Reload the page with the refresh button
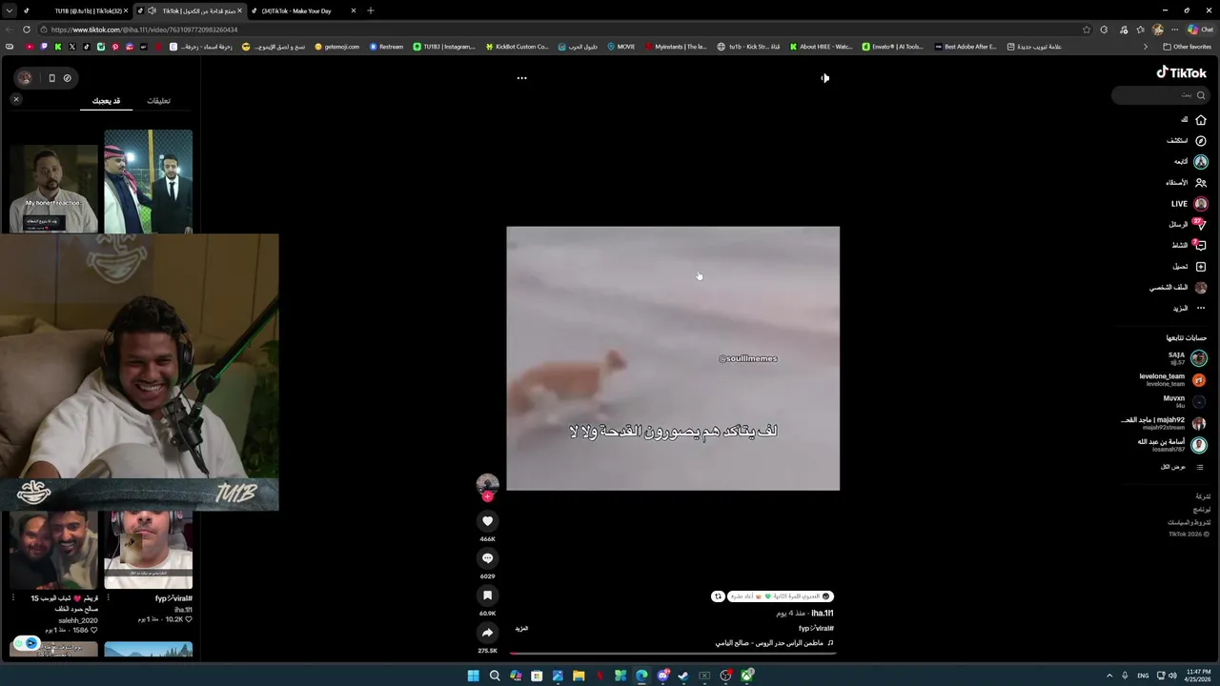The height and width of the screenshot is (686, 1220). click(x=27, y=30)
